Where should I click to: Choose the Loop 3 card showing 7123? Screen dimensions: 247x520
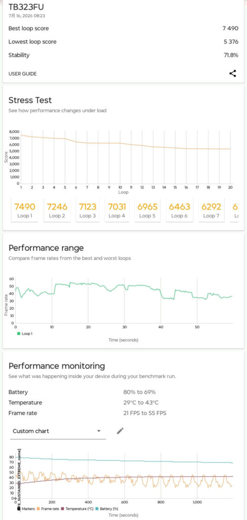(87, 210)
